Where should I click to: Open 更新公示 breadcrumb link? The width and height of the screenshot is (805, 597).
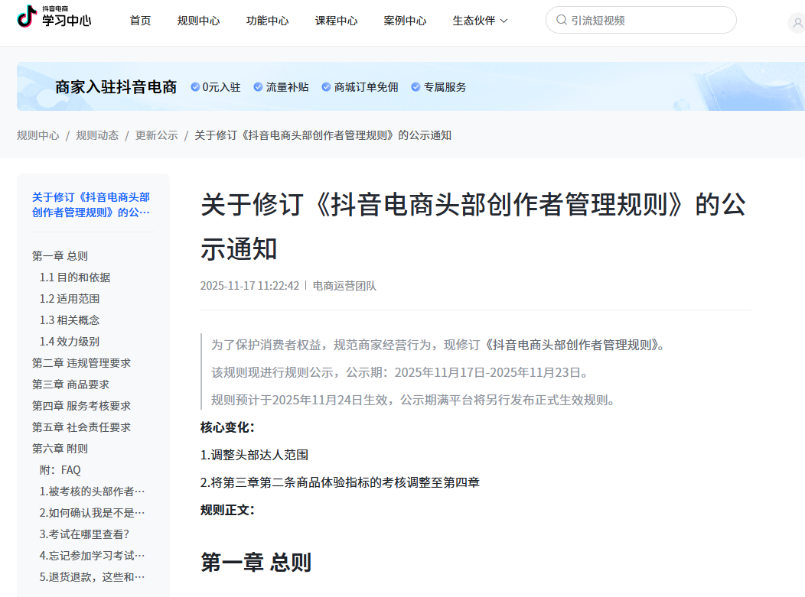tap(157, 135)
